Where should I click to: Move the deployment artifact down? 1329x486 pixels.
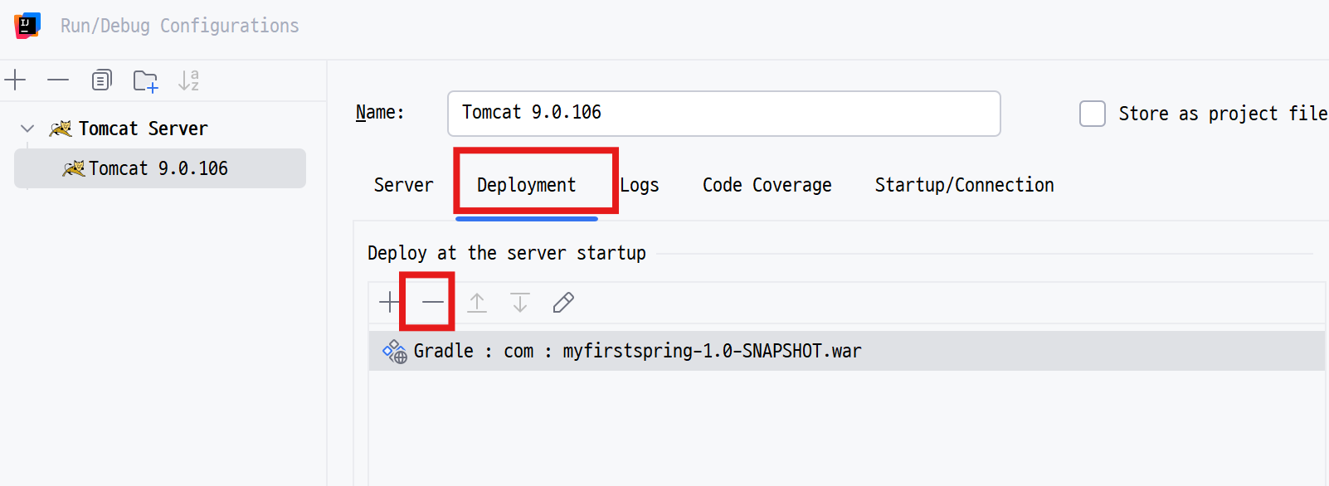[520, 302]
